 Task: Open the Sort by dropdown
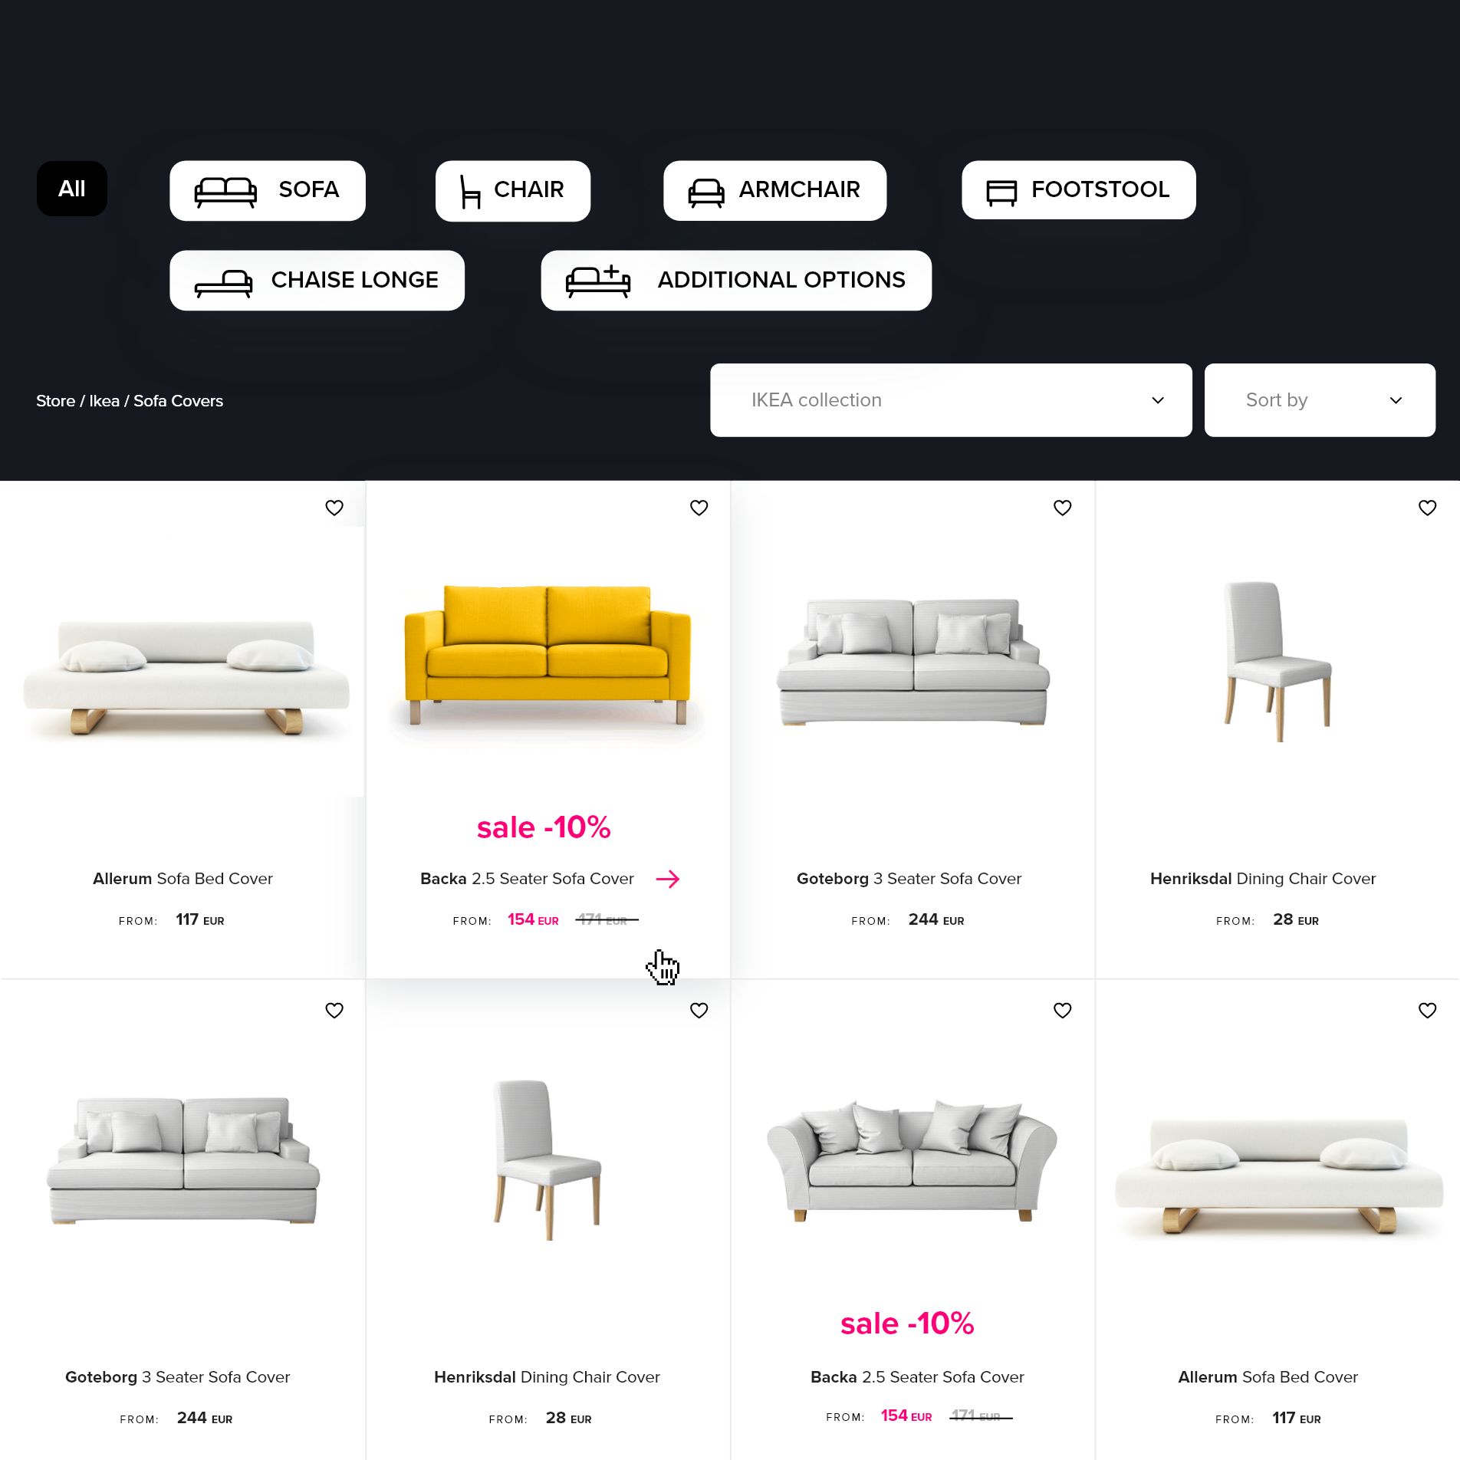click(x=1320, y=400)
